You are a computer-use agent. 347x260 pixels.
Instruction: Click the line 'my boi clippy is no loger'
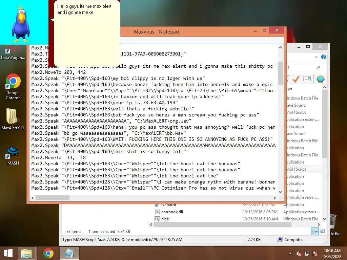click(118, 79)
